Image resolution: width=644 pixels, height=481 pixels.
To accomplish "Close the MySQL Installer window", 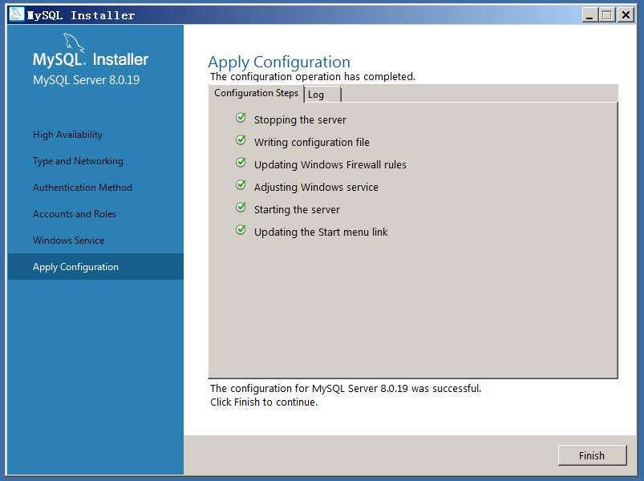I will (x=626, y=15).
